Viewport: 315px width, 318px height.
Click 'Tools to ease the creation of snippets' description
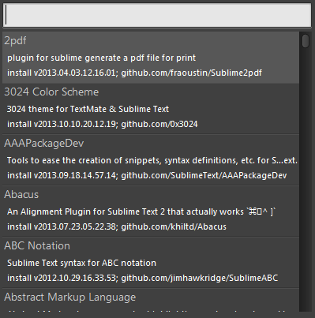click(x=152, y=160)
